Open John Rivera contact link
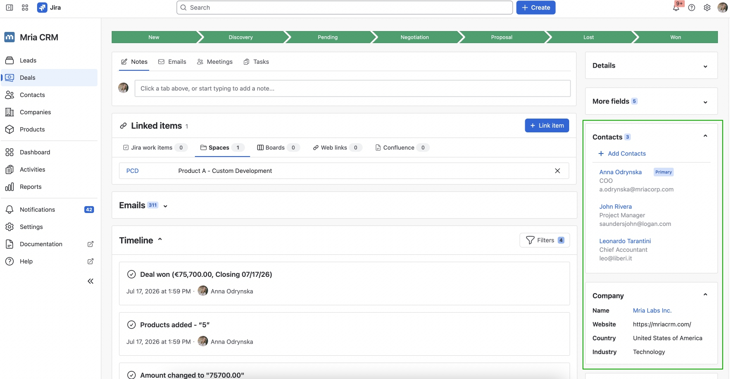 pos(615,207)
